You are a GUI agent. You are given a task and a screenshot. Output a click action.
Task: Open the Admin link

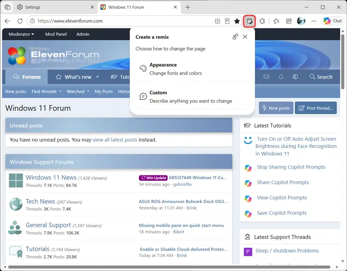[x=83, y=34]
